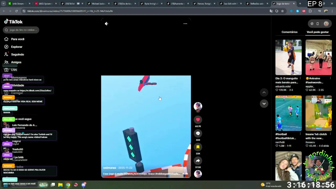Open Dia 2: O manguito video thumbnail

288,57
